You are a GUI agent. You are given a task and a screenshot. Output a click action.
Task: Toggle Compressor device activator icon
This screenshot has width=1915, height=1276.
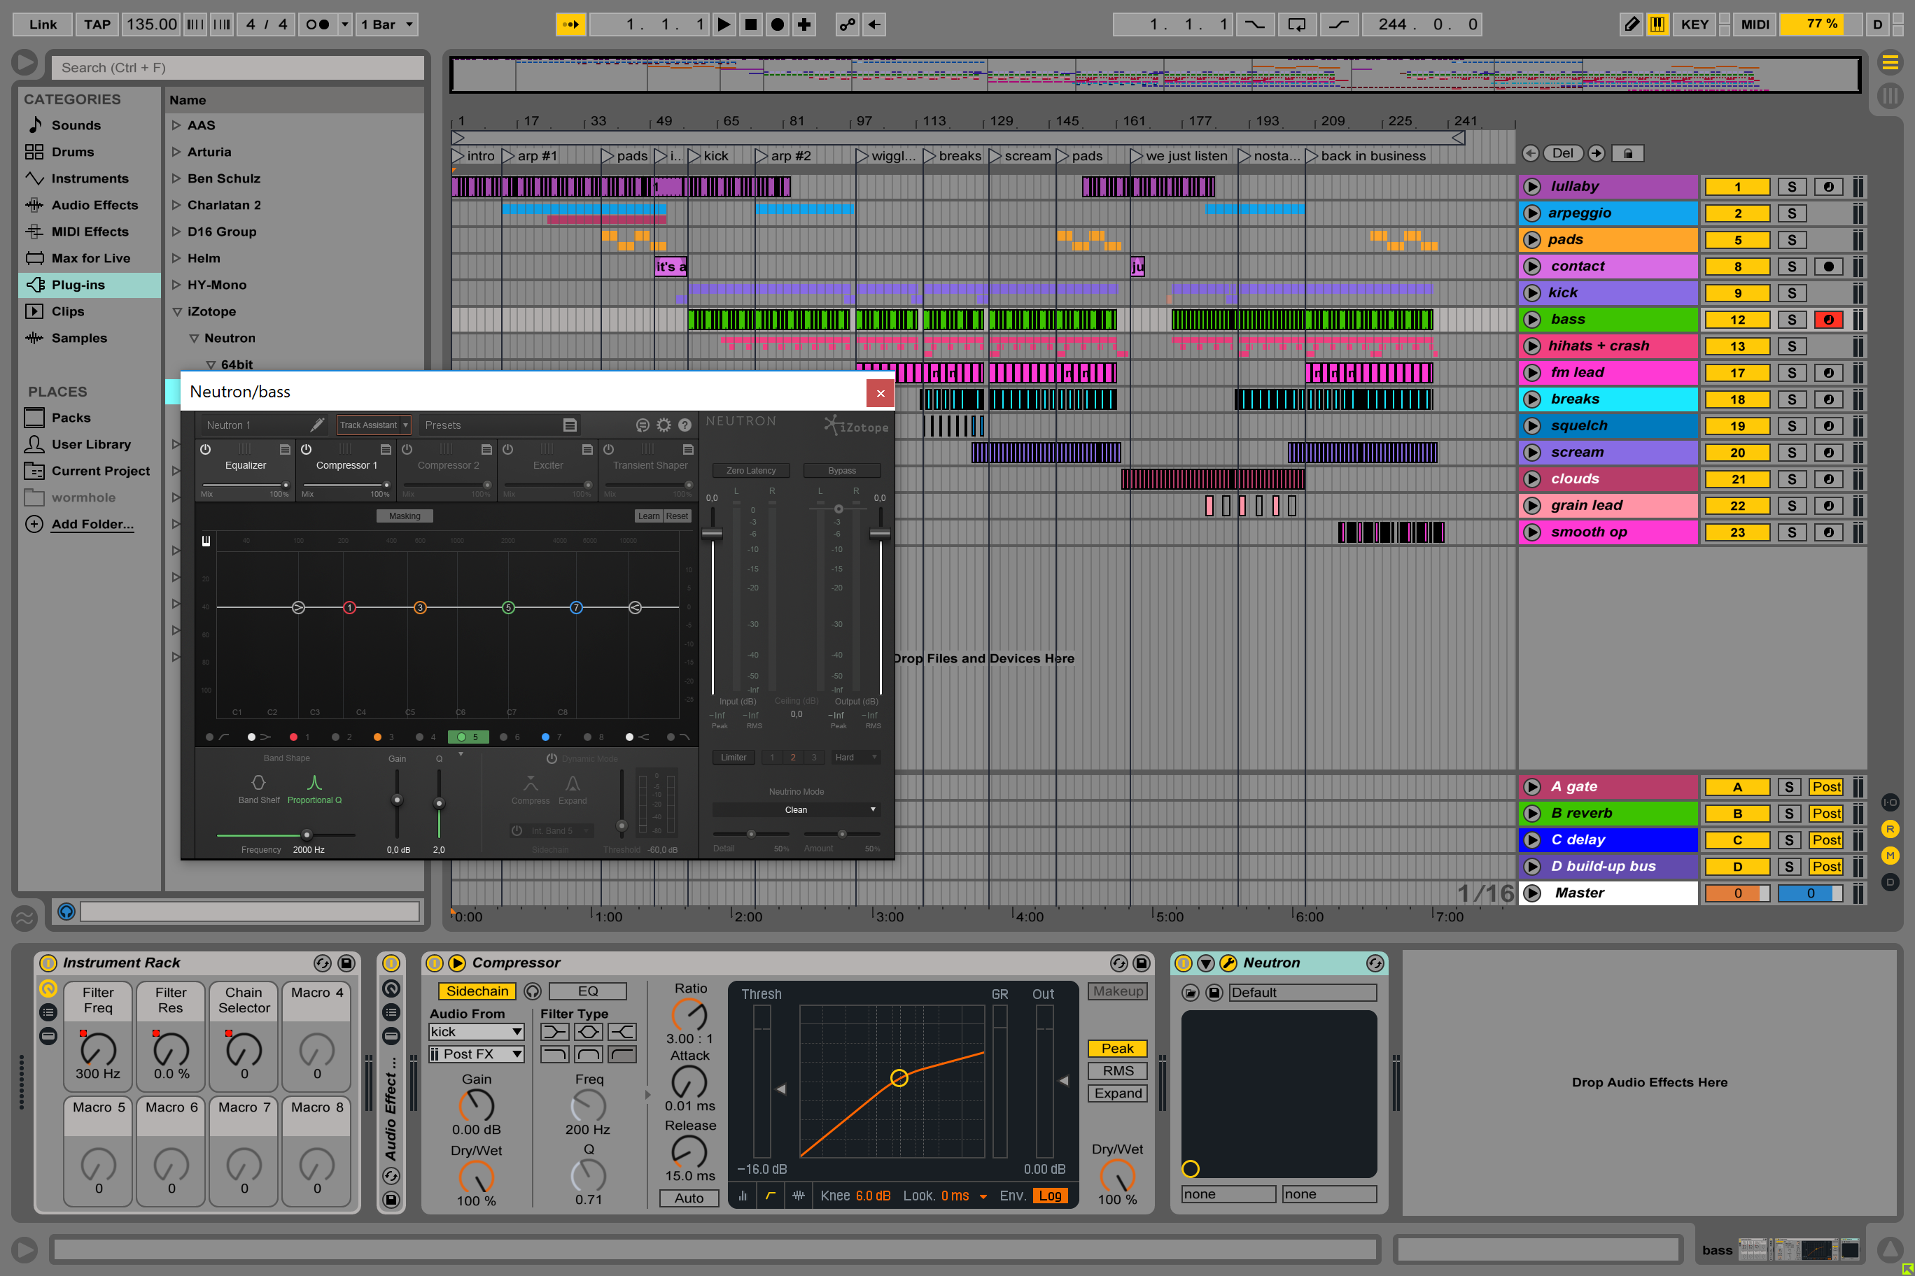tap(435, 963)
